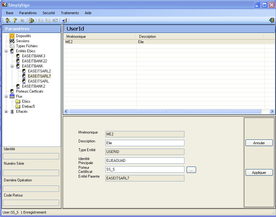This screenshot has height=217, width=276.
Task: Click the colored key toolbar icon
Action: point(15,20)
